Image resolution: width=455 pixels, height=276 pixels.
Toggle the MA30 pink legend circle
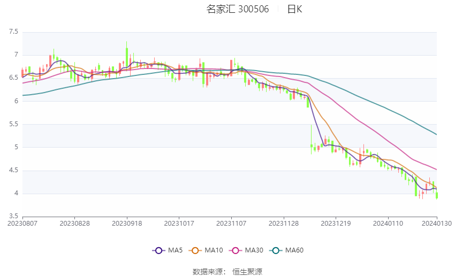click(236, 250)
